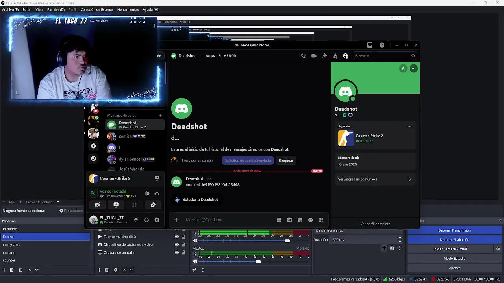Toggle Discord noise suppression waveform icon

[x=147, y=193]
